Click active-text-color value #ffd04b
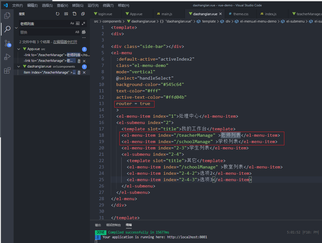Viewport: 322px width, 243px height. tap(175, 97)
